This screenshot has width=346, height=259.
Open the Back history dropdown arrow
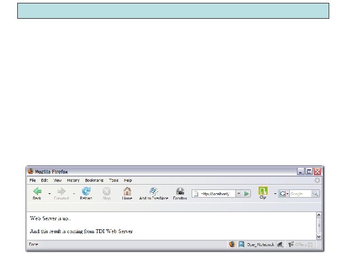49,194
